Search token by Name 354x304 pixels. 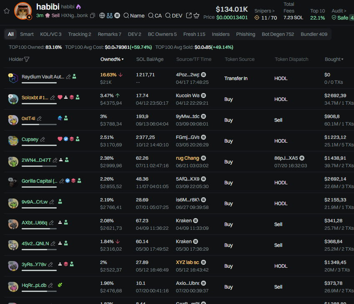[x=134, y=15]
